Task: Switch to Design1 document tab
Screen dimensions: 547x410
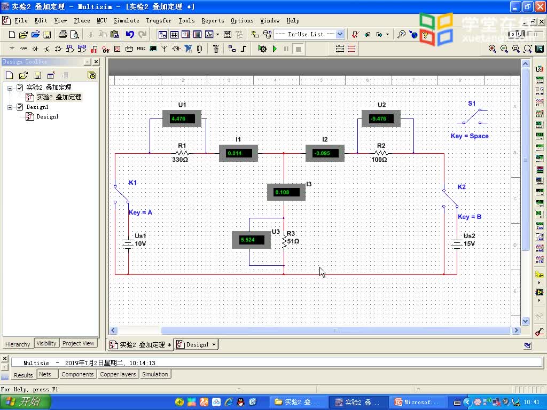Action: point(197,345)
